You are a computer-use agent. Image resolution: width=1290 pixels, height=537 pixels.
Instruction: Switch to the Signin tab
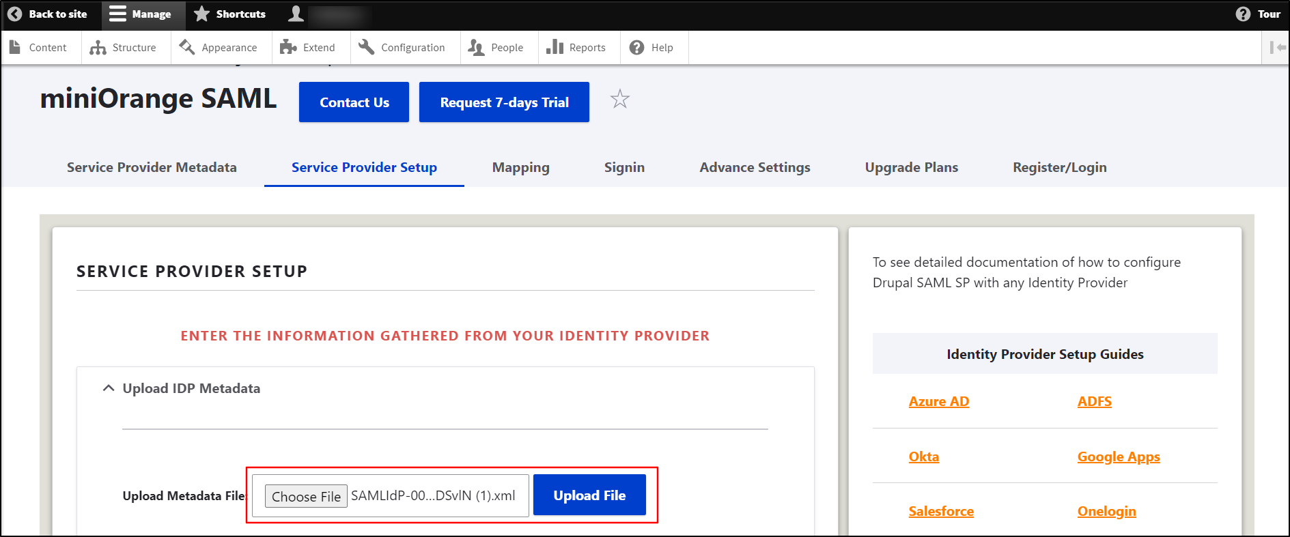(x=624, y=167)
